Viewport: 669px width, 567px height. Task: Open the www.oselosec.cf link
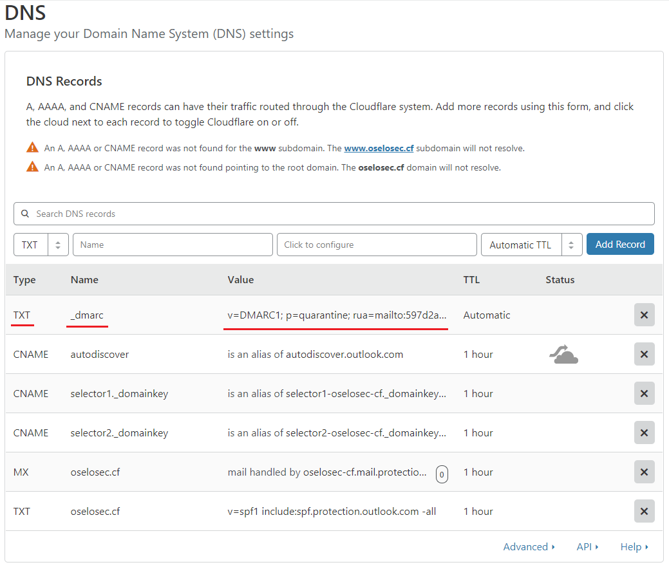pos(379,148)
